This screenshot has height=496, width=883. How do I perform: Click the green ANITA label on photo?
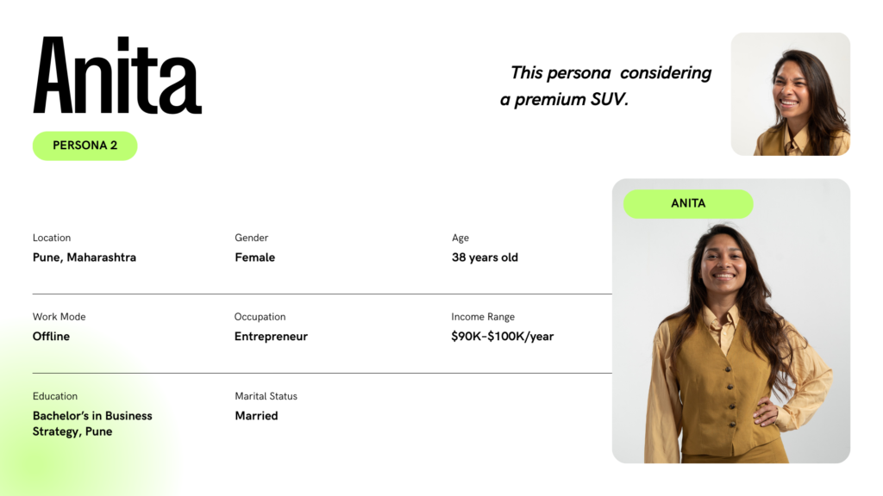pyautogui.click(x=688, y=204)
